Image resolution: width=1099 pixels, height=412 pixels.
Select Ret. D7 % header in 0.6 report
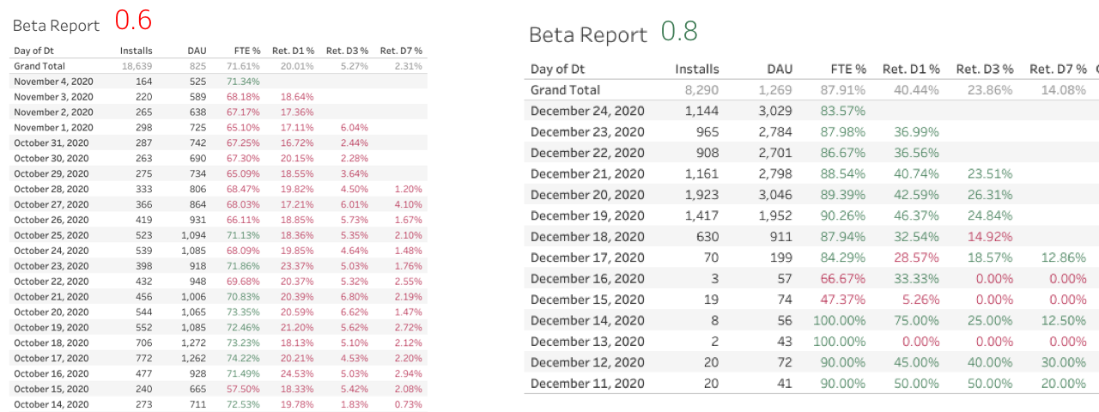pos(401,51)
